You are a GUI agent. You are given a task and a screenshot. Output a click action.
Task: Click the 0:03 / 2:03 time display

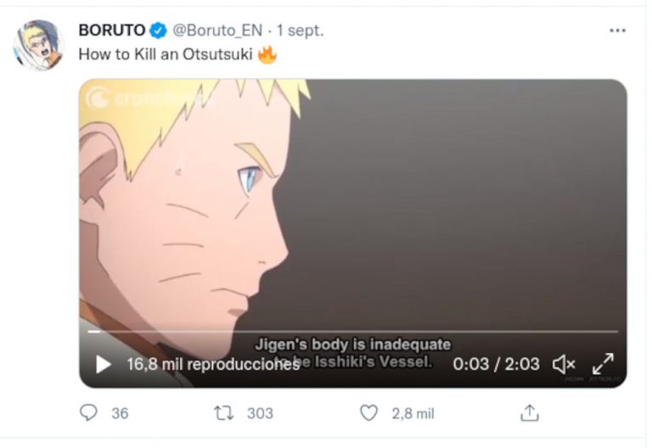(x=496, y=365)
